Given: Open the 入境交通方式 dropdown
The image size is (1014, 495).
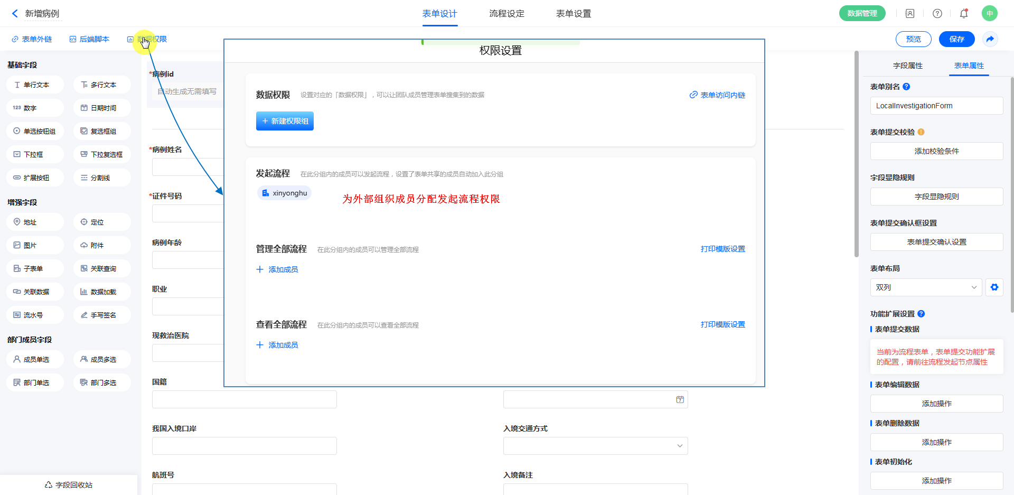Looking at the screenshot, I should (595, 446).
